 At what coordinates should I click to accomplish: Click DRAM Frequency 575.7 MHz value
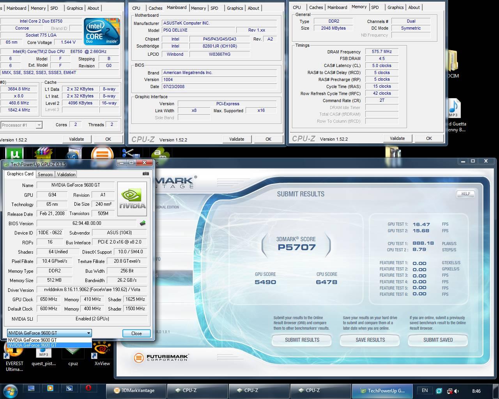pos(382,51)
